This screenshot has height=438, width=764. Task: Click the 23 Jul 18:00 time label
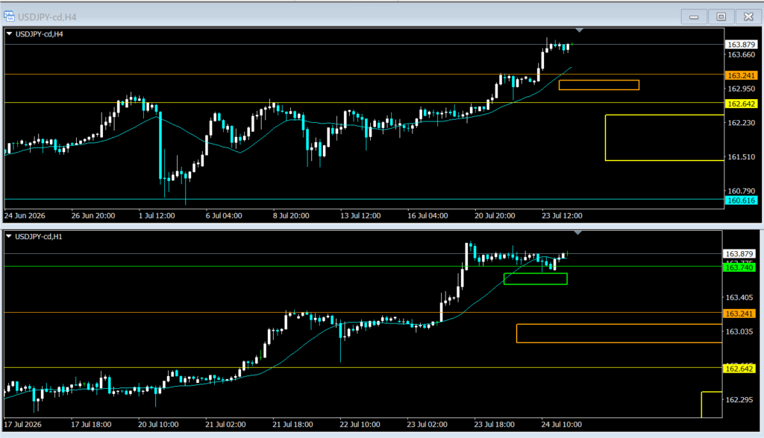(x=494, y=425)
